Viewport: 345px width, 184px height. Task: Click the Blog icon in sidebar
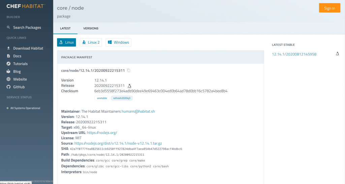point(8,71)
